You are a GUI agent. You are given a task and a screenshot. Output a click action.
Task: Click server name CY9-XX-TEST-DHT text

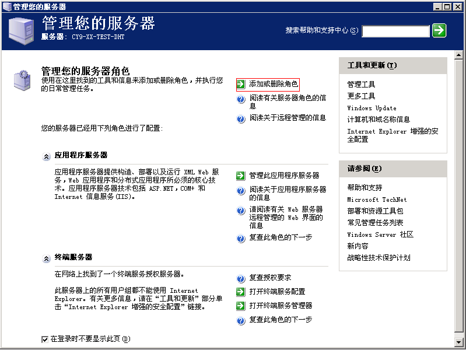(x=98, y=37)
